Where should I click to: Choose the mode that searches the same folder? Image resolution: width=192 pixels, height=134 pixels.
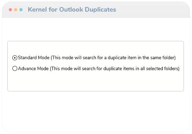pos(15,58)
